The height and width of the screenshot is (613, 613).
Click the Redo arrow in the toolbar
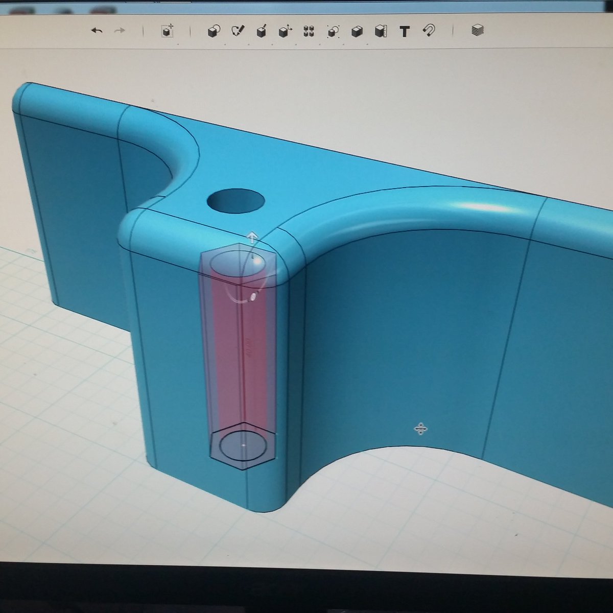click(x=120, y=31)
